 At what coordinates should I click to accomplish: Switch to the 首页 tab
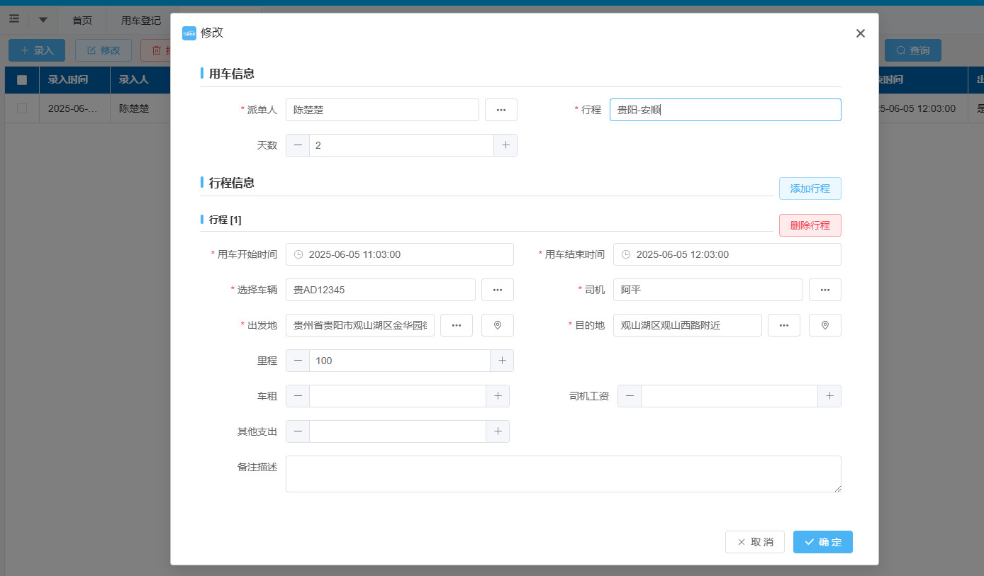pos(82,21)
